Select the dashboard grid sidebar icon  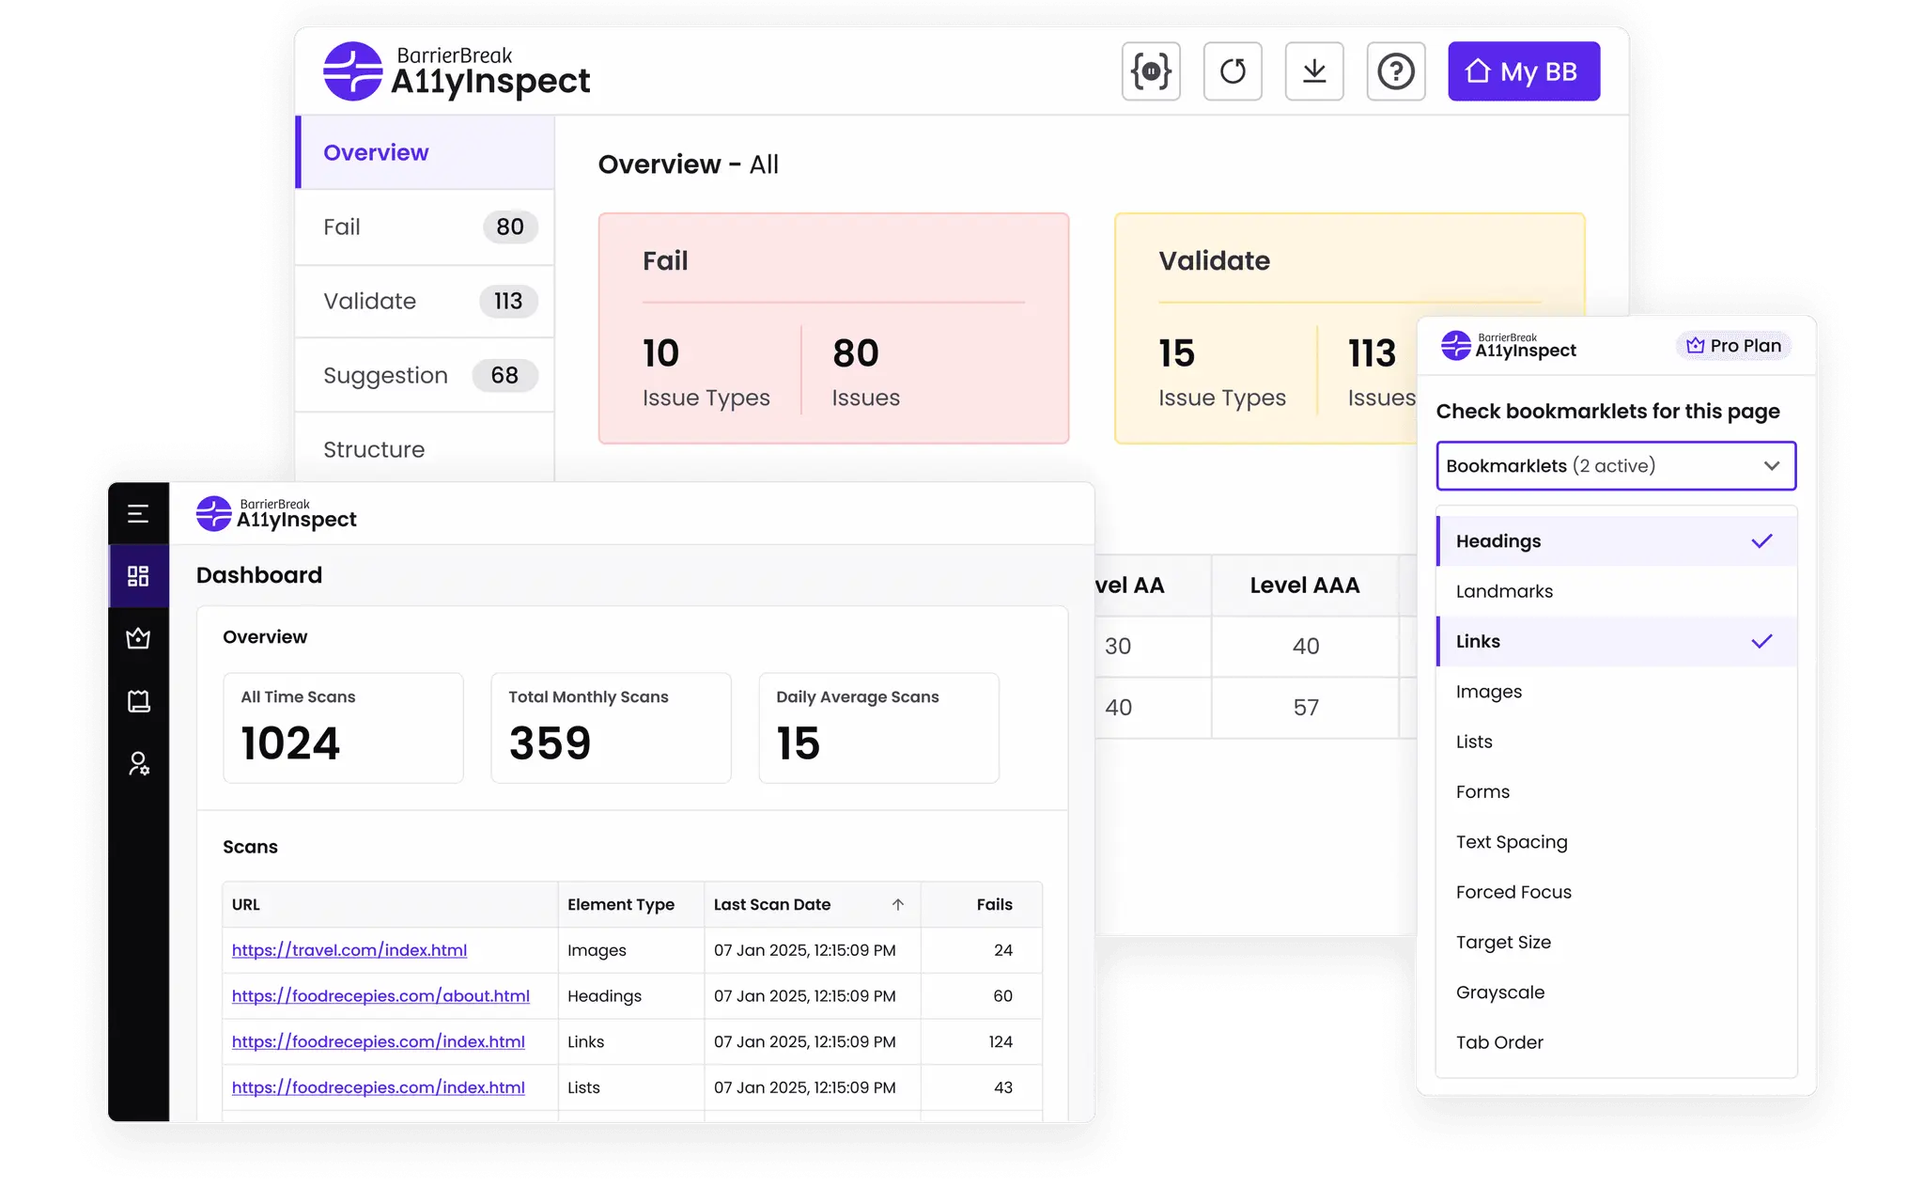point(138,576)
